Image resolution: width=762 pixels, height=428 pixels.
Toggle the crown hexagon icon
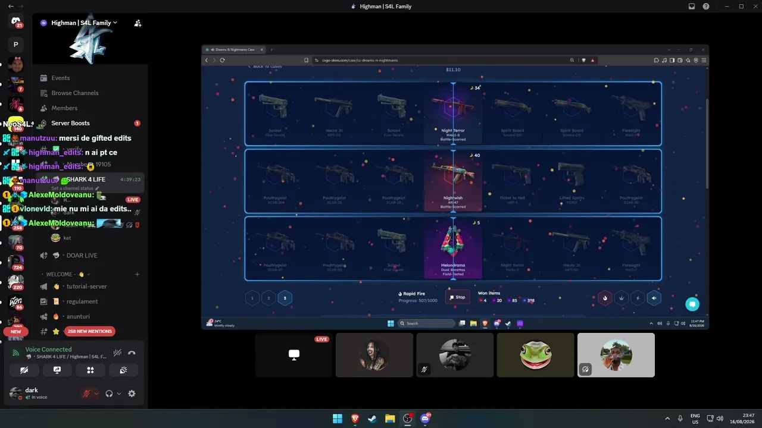622,298
